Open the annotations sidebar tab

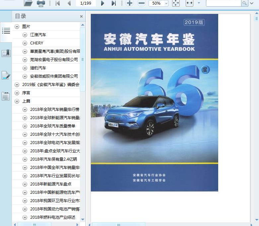click(x=6, y=75)
